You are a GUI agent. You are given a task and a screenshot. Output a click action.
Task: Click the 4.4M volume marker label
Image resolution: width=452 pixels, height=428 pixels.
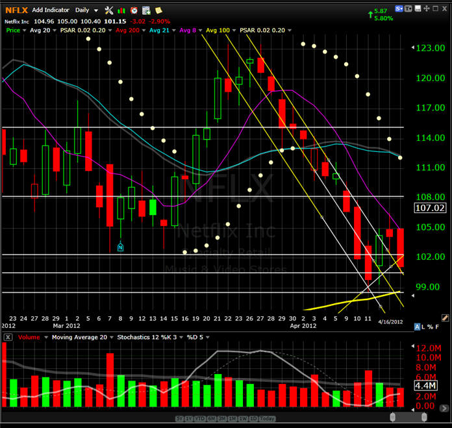[x=426, y=385]
